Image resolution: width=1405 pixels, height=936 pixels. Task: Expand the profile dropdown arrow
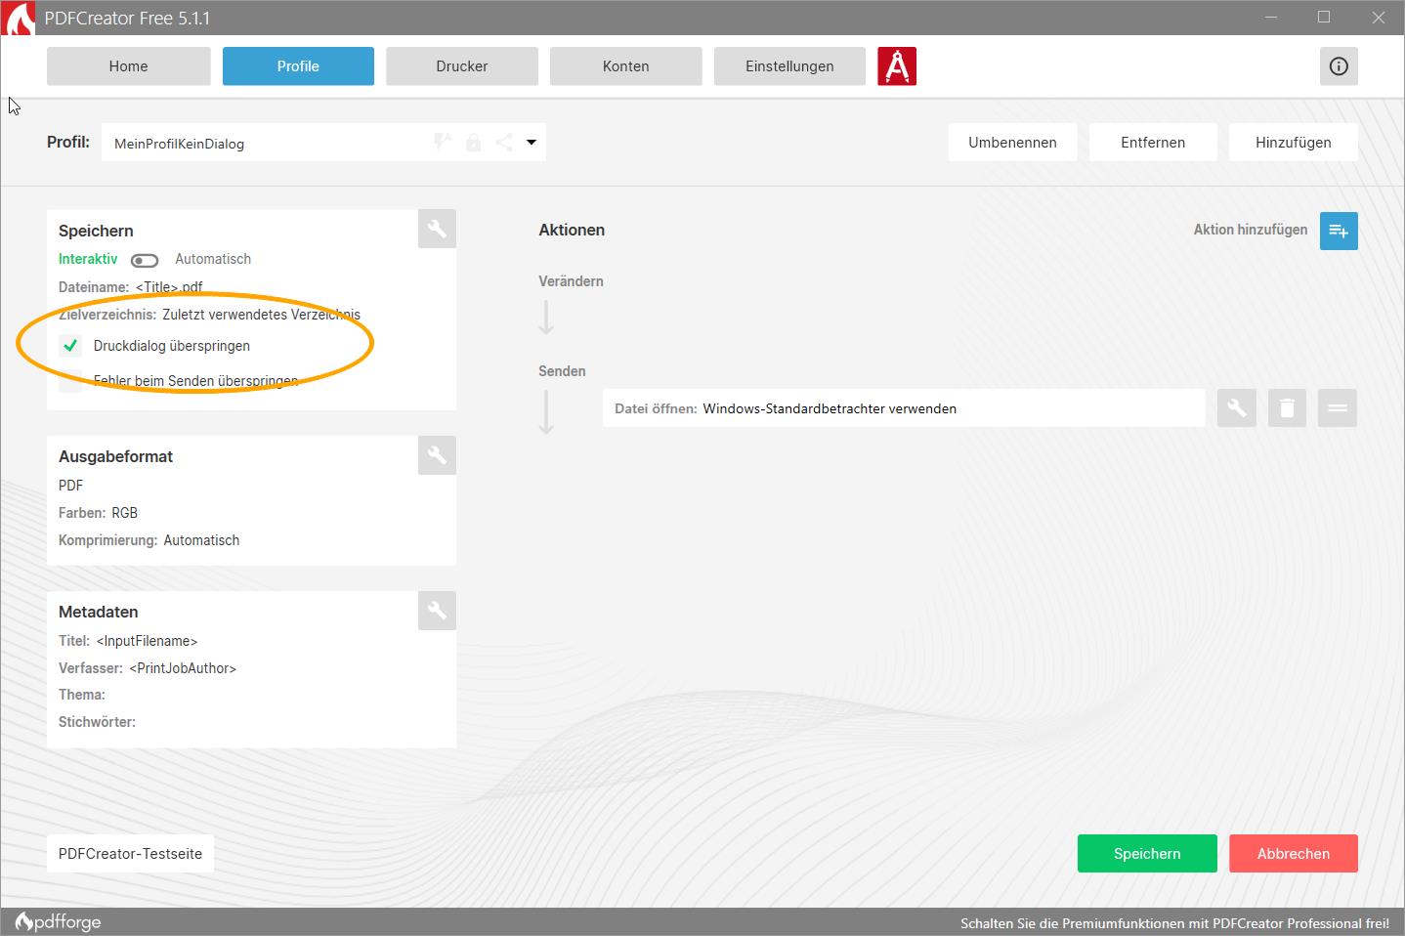pyautogui.click(x=532, y=143)
